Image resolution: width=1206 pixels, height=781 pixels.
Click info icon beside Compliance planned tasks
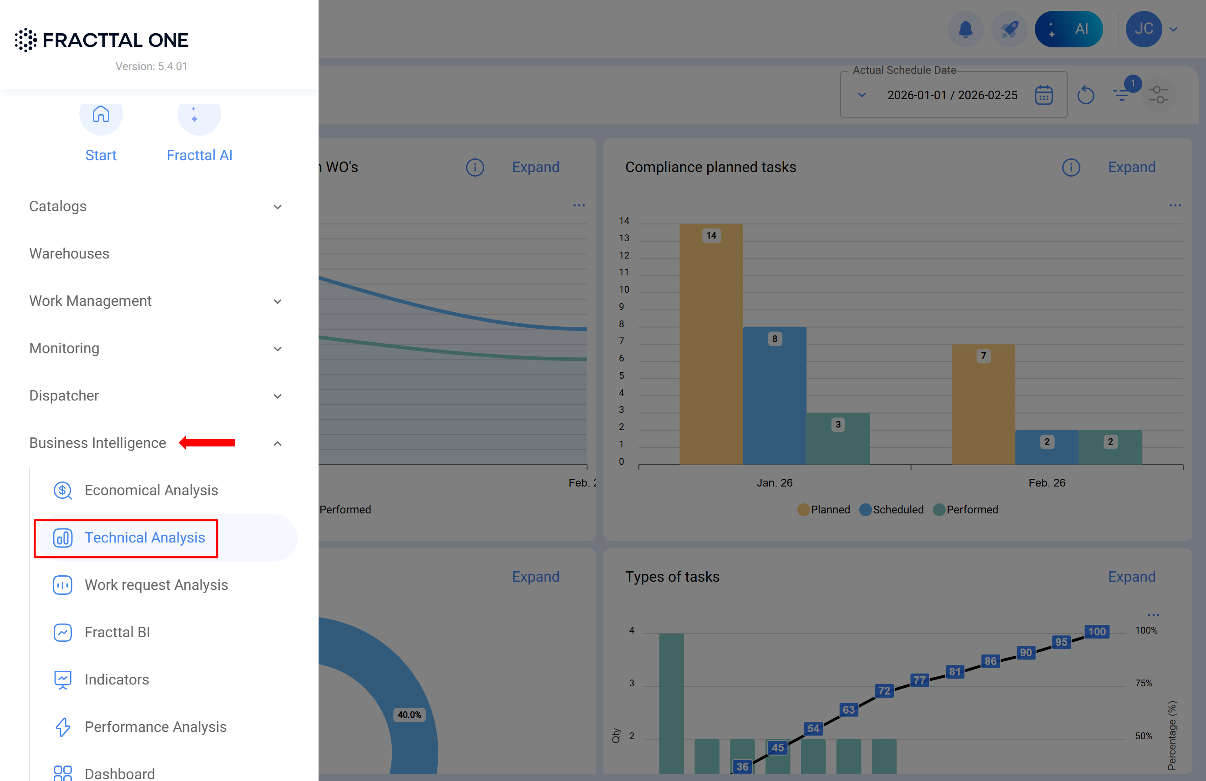click(1071, 167)
